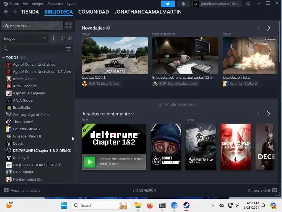Viewport: 282px width, 212px height.
Task: Open Counter-Strike 2 news link
Action: (x=243, y=84)
